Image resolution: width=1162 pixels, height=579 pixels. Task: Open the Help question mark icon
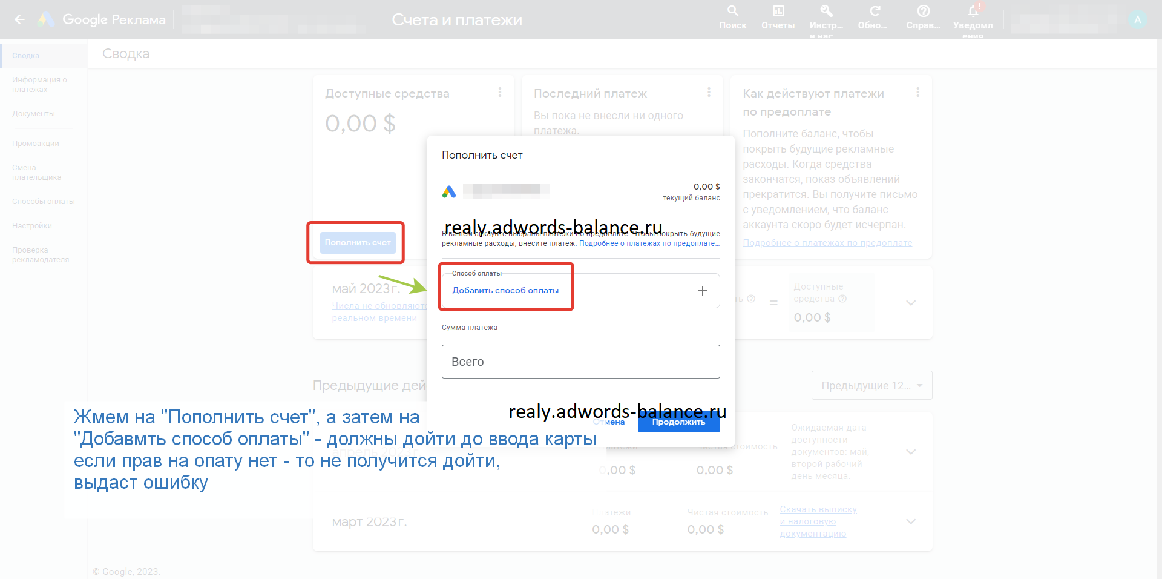pos(923,12)
